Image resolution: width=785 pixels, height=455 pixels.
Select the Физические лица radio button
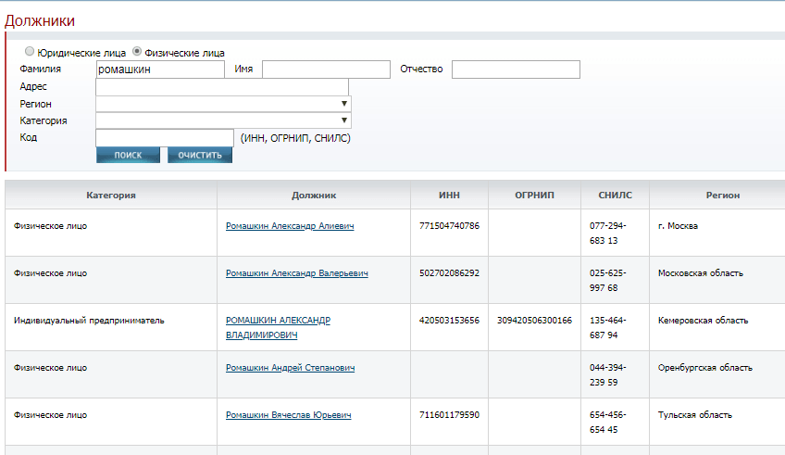coord(137,53)
